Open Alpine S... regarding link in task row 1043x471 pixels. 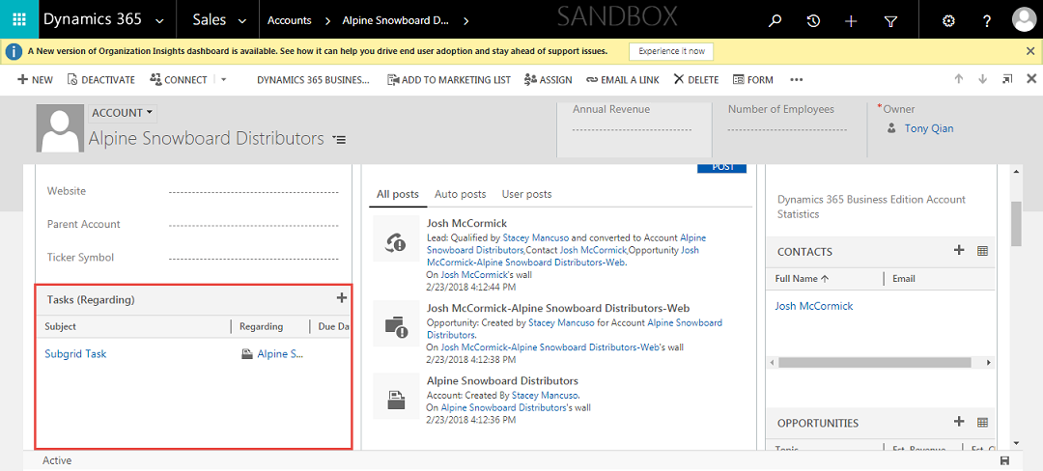[x=281, y=354]
